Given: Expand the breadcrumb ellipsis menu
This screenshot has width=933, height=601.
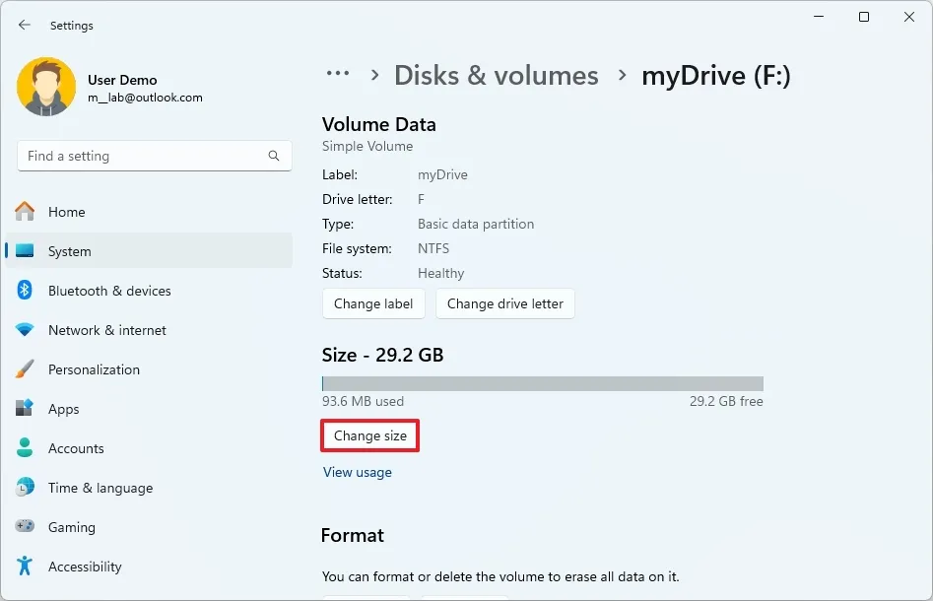Looking at the screenshot, I should click(x=338, y=74).
